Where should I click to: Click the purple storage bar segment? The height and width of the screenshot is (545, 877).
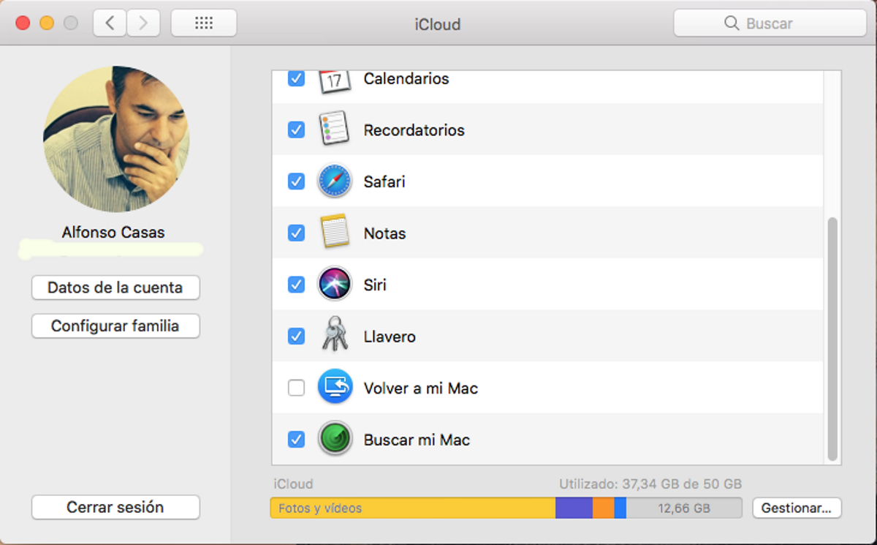tap(574, 508)
